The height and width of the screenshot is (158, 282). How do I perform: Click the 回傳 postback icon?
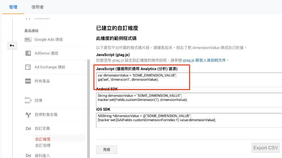tap(28, 100)
